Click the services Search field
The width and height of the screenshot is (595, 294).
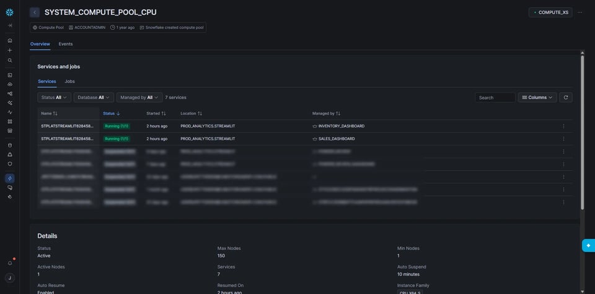pos(495,97)
